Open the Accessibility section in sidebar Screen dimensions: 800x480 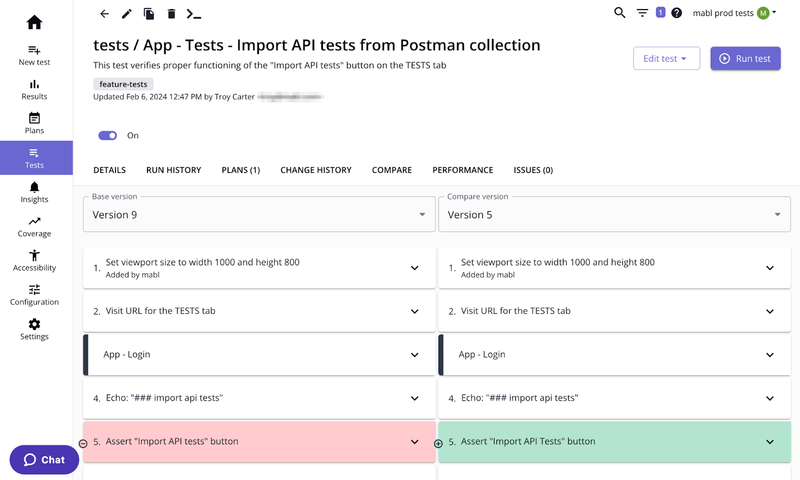(x=34, y=260)
